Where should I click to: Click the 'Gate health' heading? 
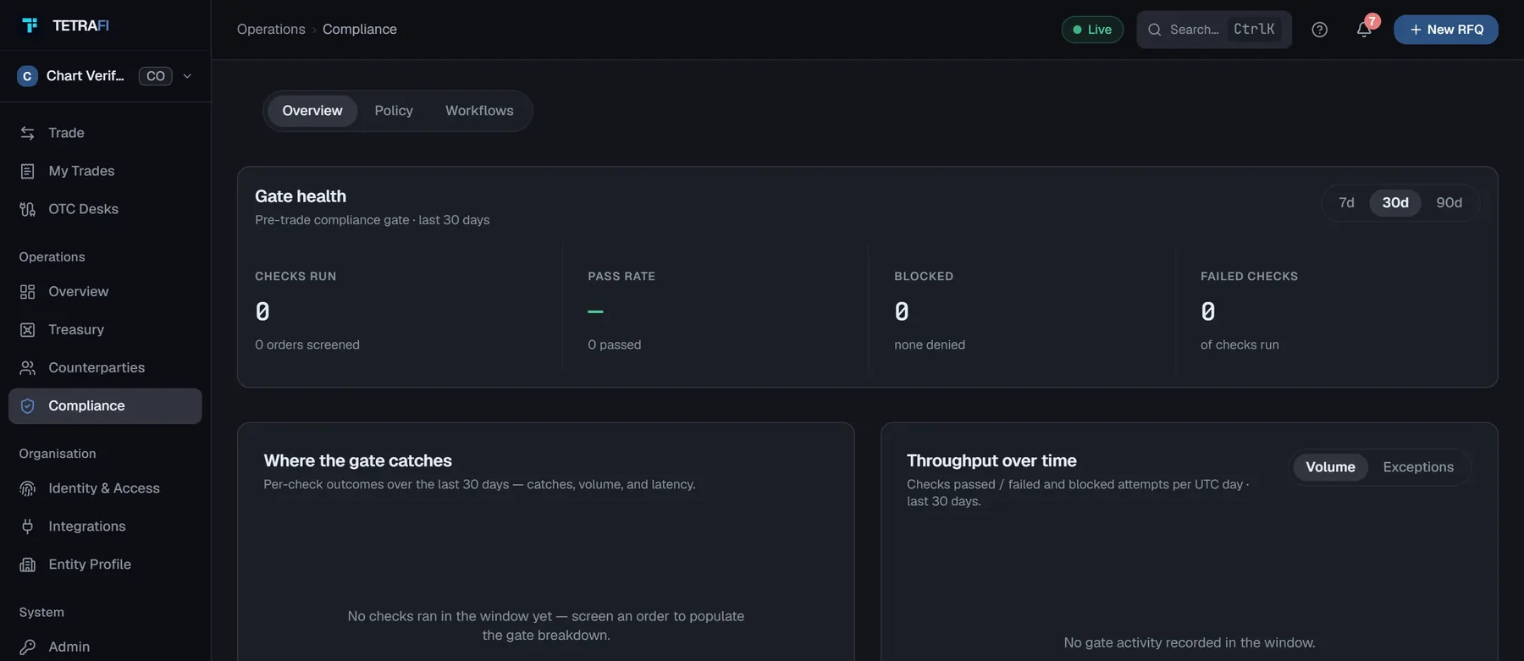click(x=301, y=196)
